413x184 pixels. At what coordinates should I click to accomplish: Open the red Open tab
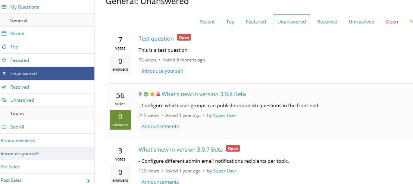click(x=392, y=22)
